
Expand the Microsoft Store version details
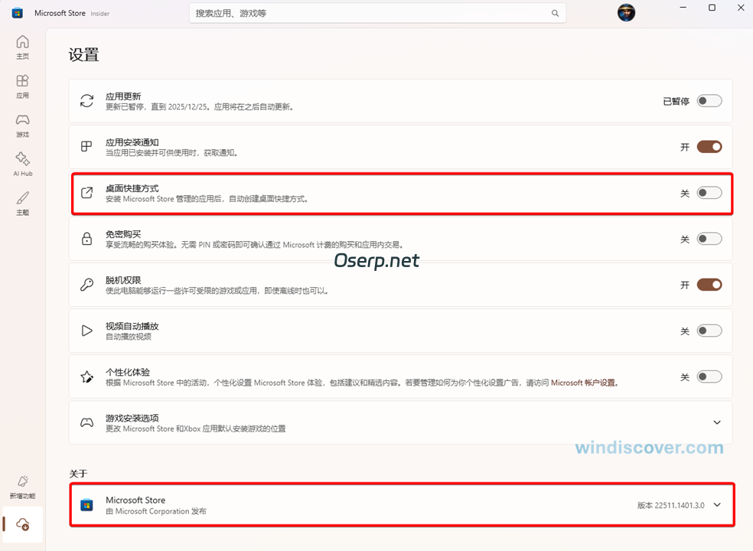click(x=717, y=504)
